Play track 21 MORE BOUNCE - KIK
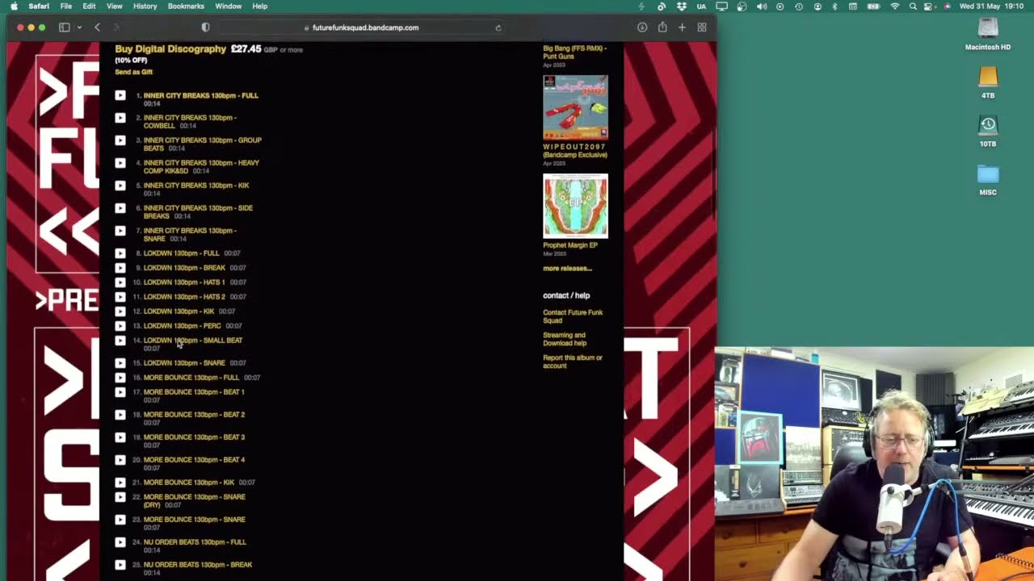This screenshot has height=581, width=1034. (x=120, y=483)
